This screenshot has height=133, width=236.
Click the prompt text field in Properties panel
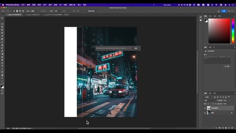click(x=217, y=60)
